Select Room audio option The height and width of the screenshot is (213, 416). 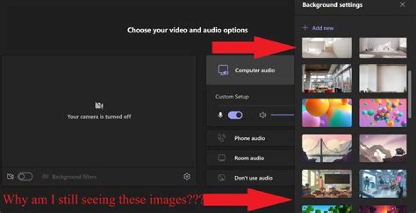click(x=250, y=158)
